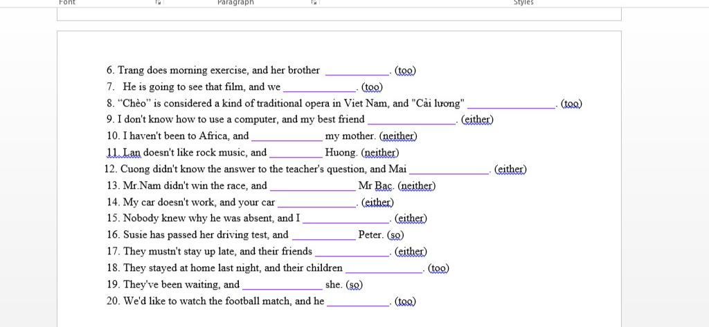Open the Paragraph dialog launcher

(314, 2)
